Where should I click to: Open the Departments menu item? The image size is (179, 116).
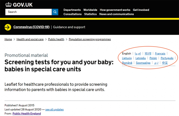point(72,10)
